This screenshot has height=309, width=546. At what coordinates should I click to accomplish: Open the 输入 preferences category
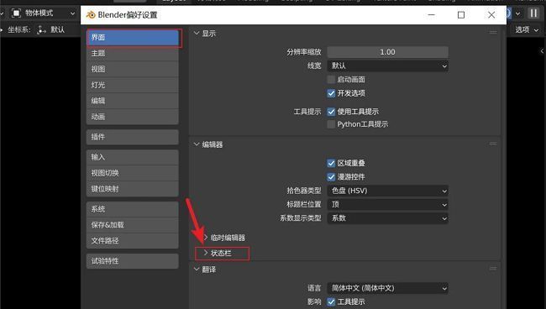[x=133, y=157]
